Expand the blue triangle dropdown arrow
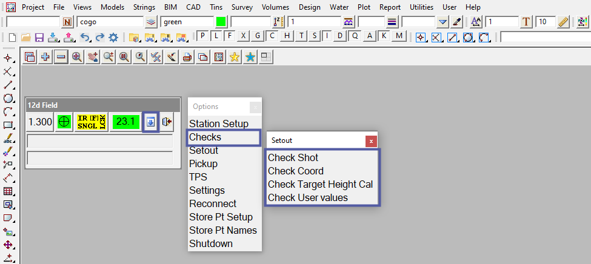Image resolution: width=591 pixels, height=264 pixels. [443, 22]
